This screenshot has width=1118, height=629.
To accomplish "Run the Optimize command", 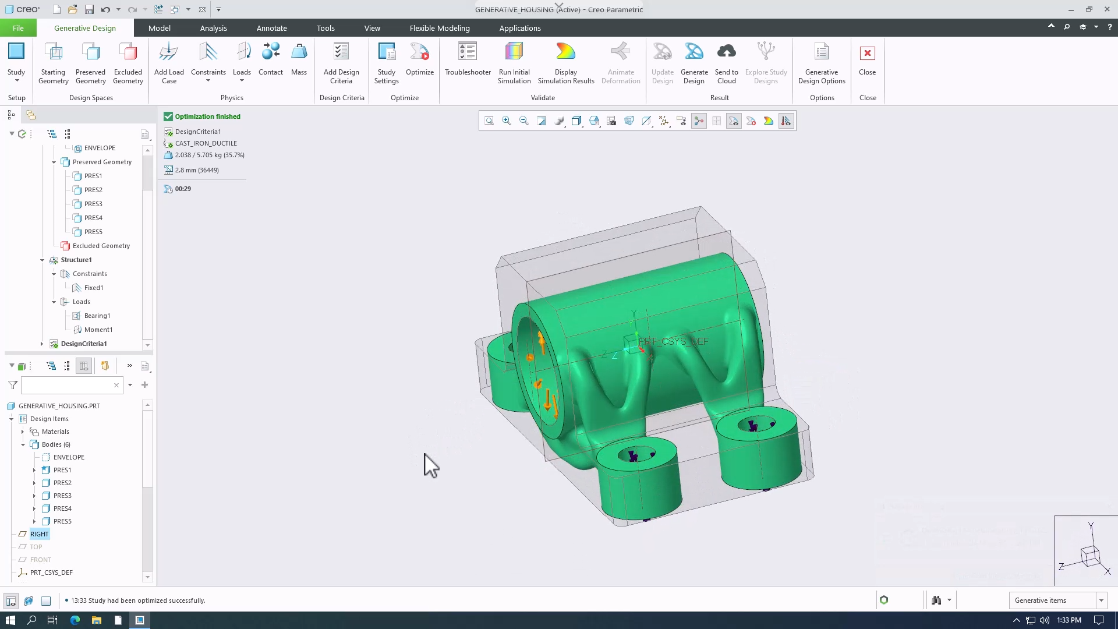I will tap(419, 59).
